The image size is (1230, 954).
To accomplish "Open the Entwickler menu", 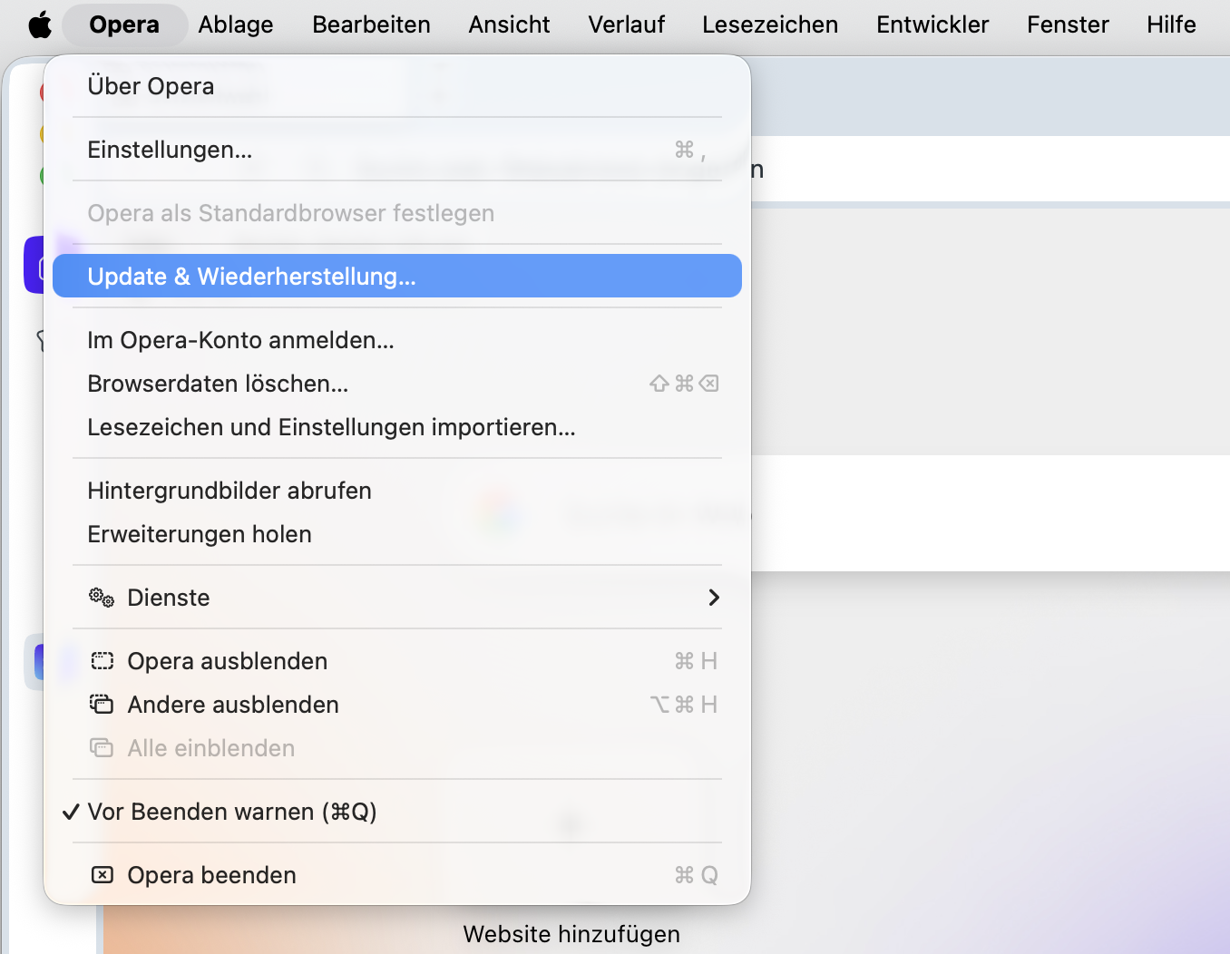I will tap(932, 24).
